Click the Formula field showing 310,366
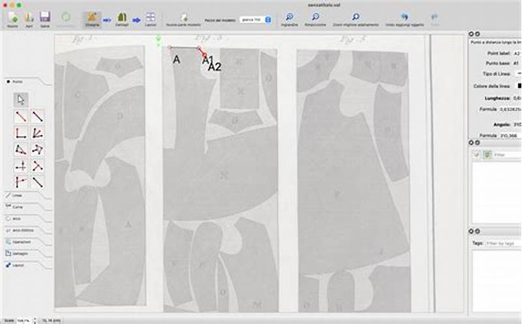Image resolution: width=522 pixels, height=324 pixels. pos(510,136)
